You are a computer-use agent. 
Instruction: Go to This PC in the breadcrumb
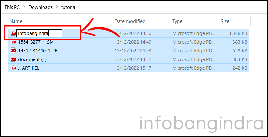point(12,7)
